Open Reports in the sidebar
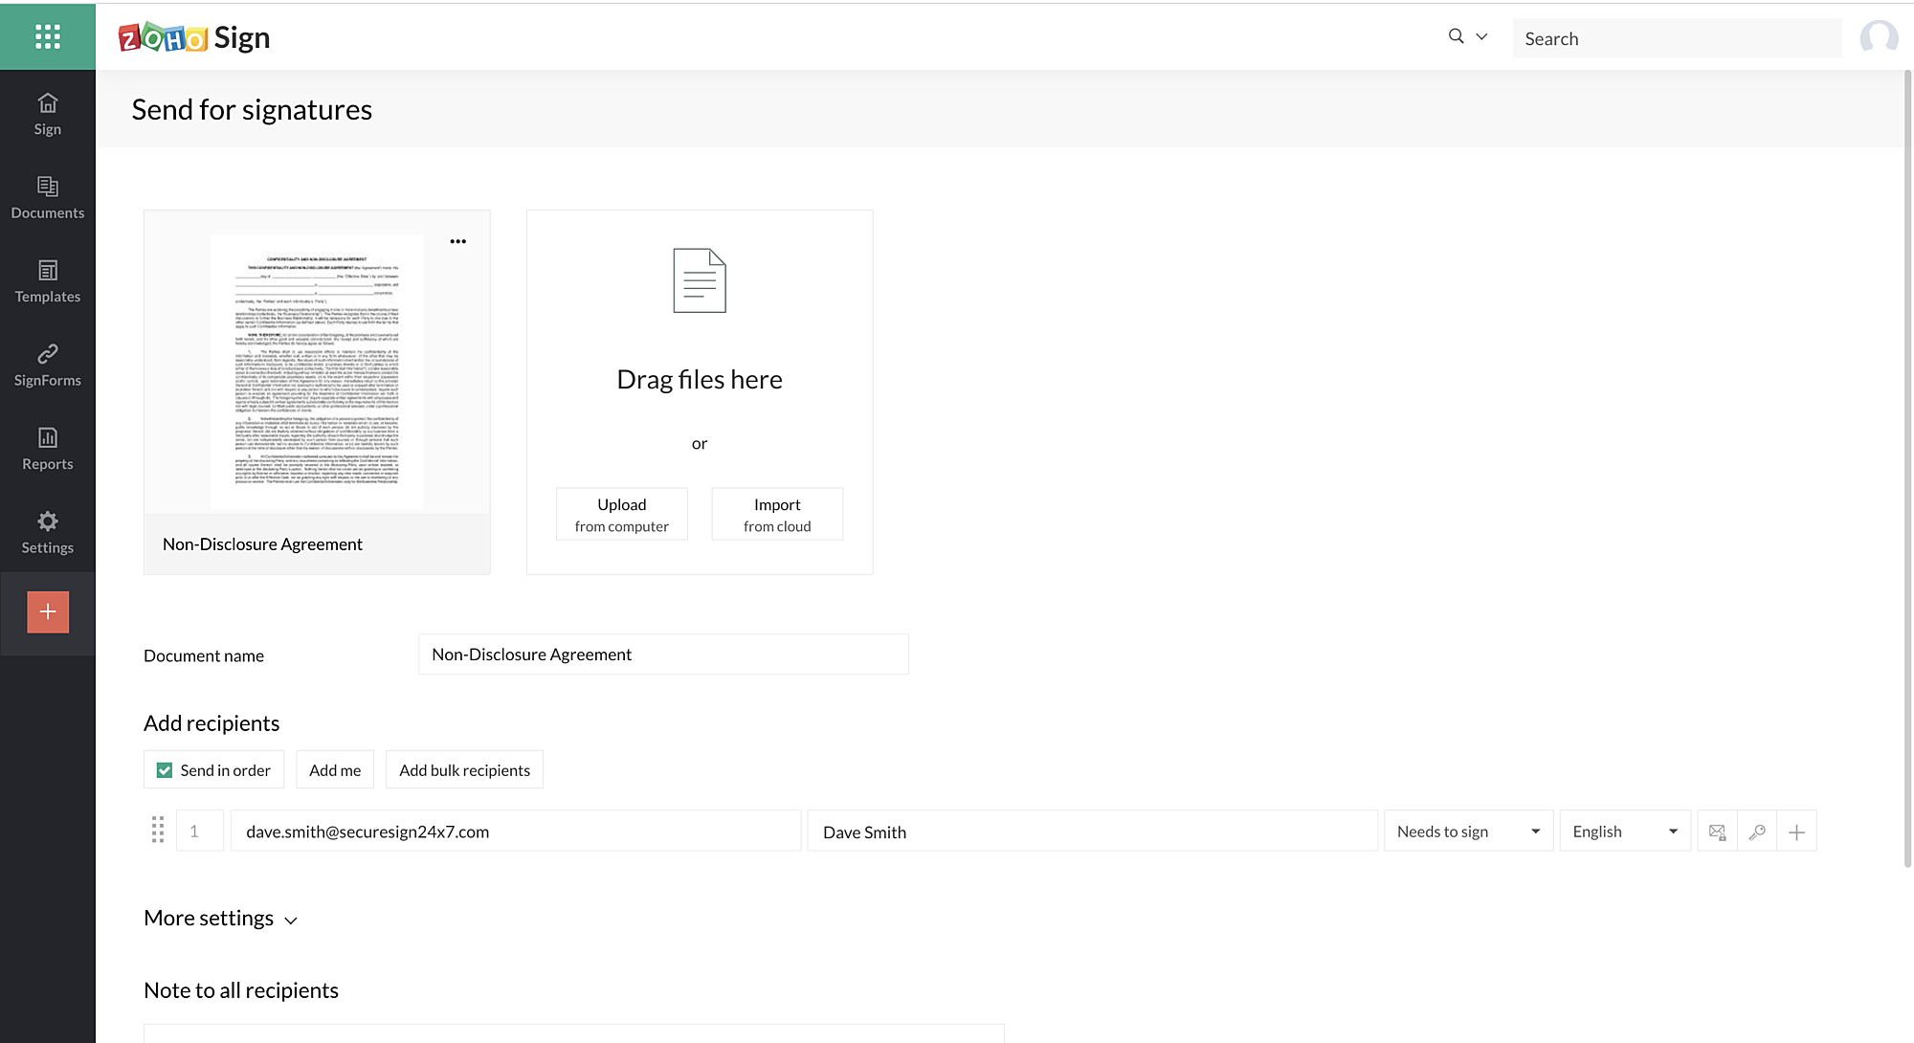The width and height of the screenshot is (1914, 1043). click(x=47, y=449)
